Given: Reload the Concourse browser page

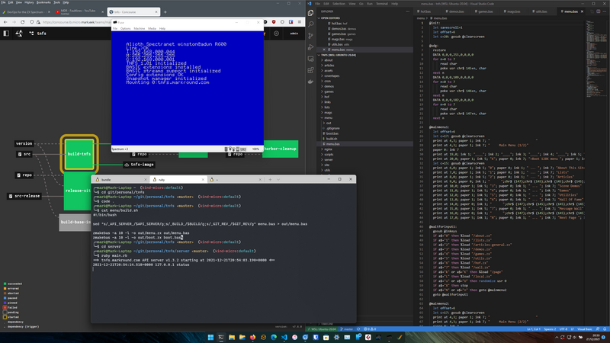Looking at the screenshot, I should click(22, 22).
